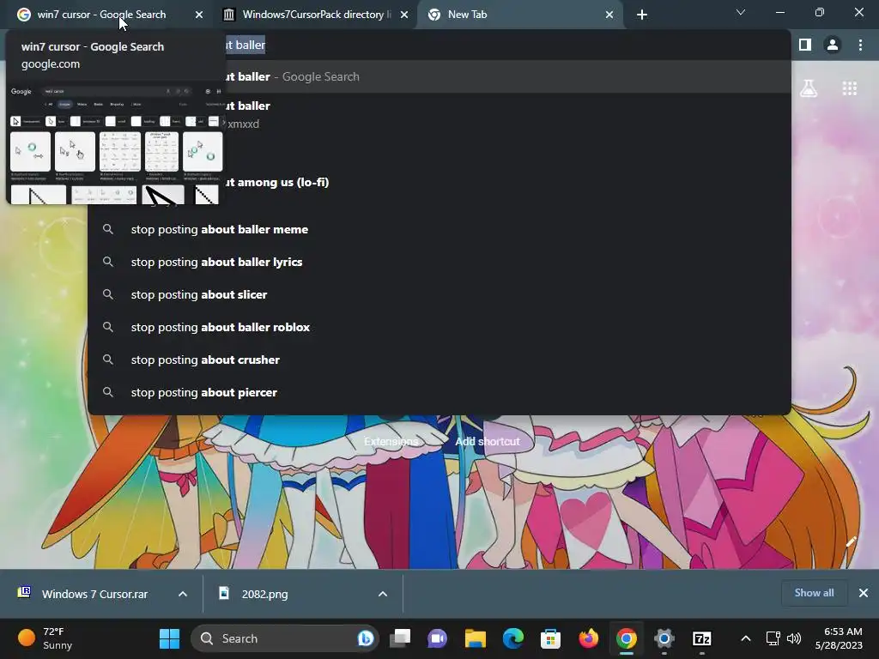Open the Extensions shortcut on New Tab
The height and width of the screenshot is (659, 879).
point(391,442)
